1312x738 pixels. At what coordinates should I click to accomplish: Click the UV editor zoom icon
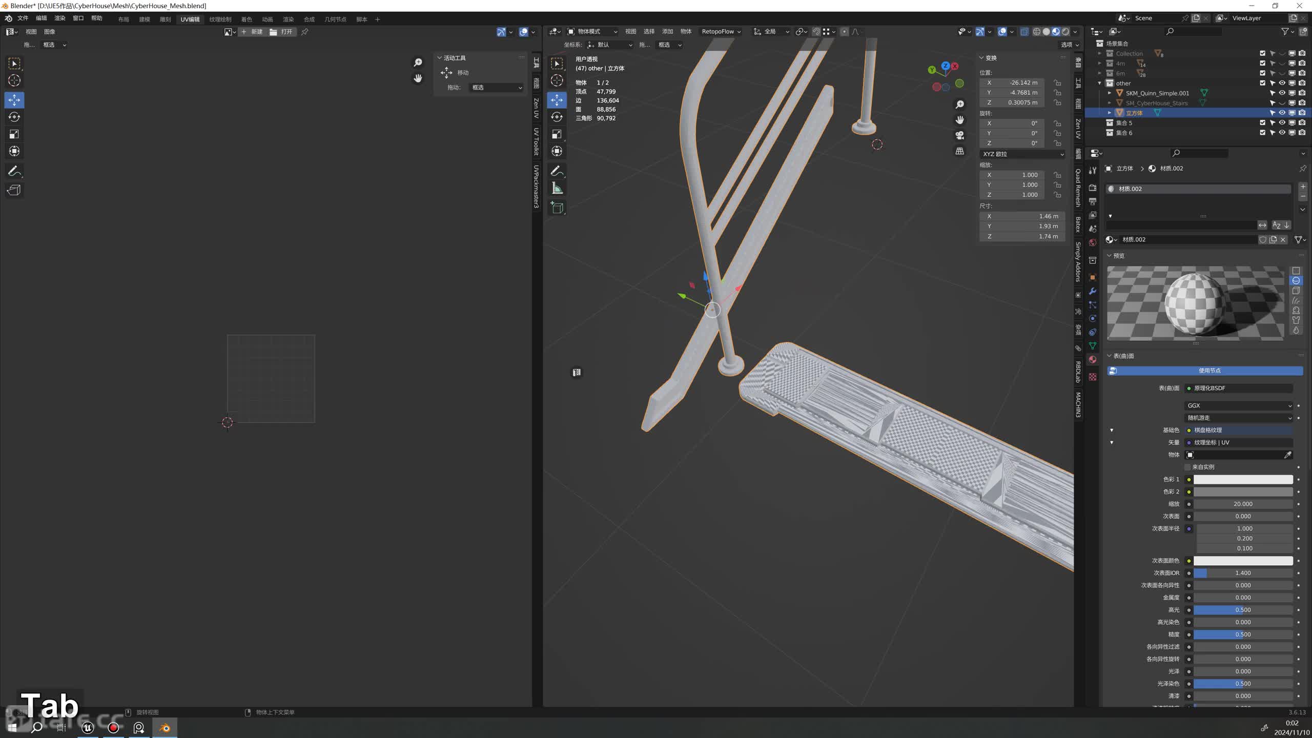click(x=418, y=63)
